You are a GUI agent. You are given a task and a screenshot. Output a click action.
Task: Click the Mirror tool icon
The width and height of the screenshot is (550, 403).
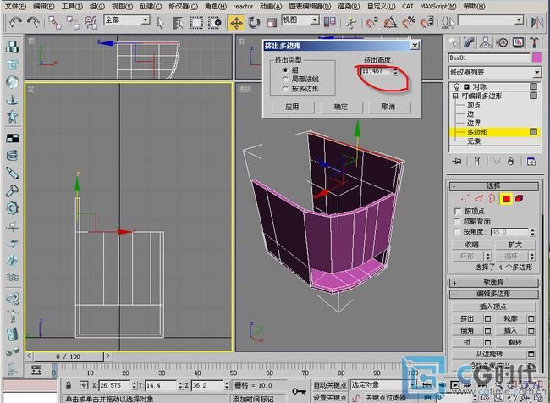point(537,23)
